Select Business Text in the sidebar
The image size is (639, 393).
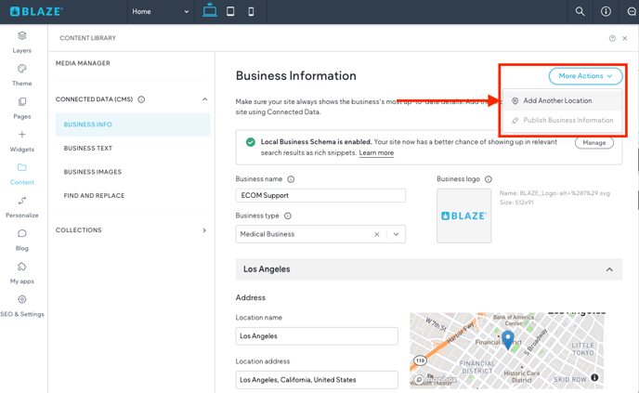[88, 149]
